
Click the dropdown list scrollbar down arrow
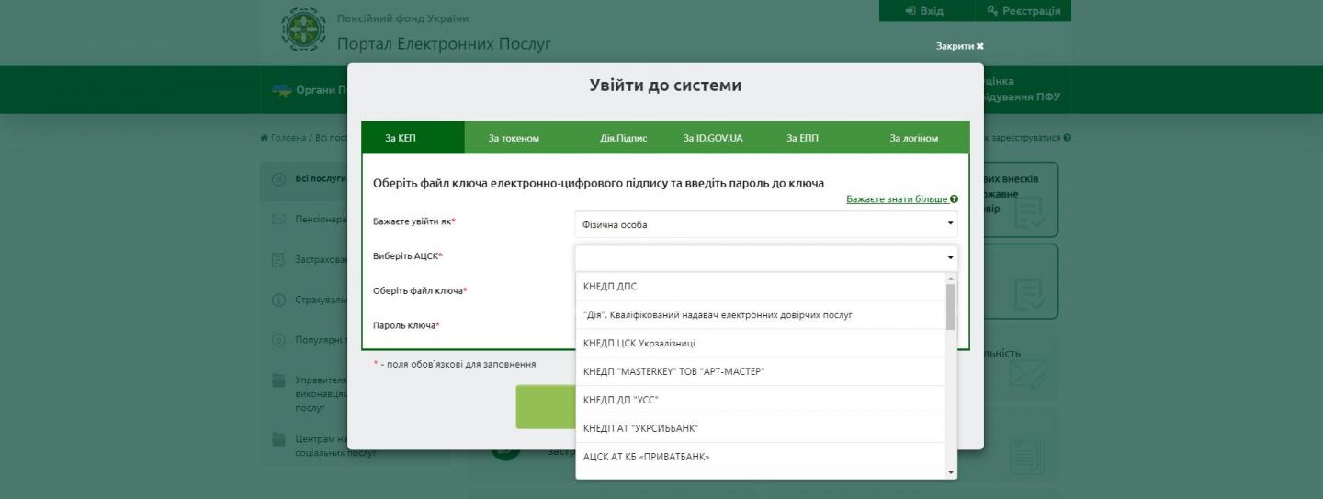[951, 472]
